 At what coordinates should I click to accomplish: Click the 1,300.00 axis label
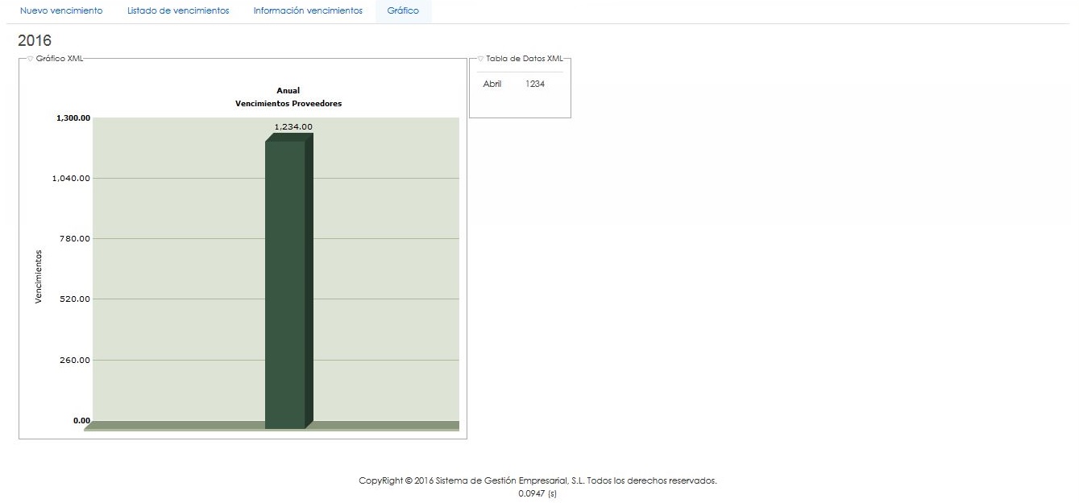point(73,118)
